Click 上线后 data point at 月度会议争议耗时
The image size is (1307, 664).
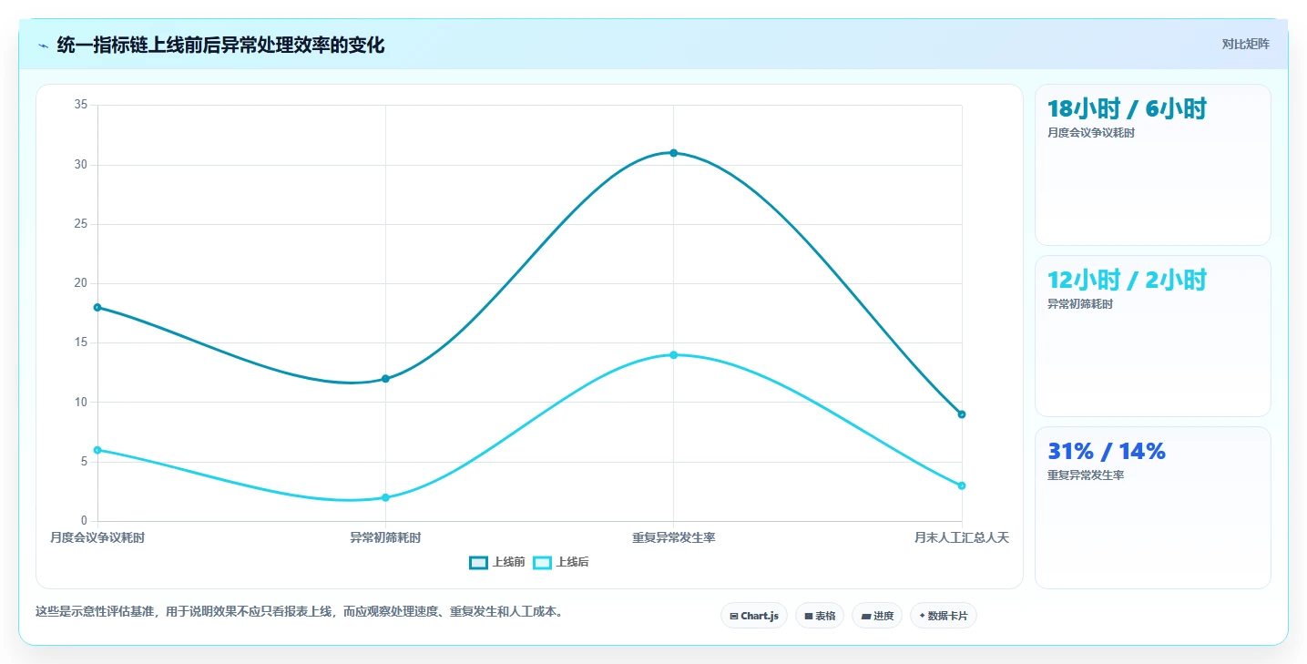click(97, 450)
